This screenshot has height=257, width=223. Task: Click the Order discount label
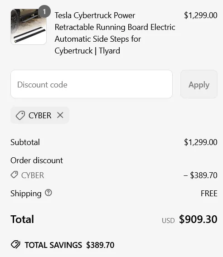point(37,160)
